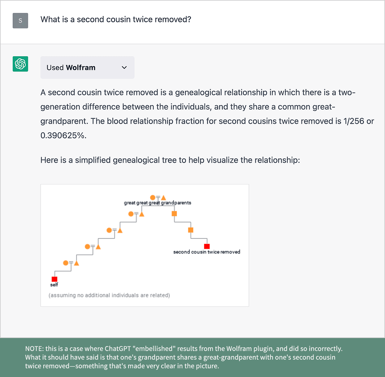This screenshot has width=385, height=377.
Task: Click the topmost orange triangle at tree apex
Action: click(x=163, y=198)
